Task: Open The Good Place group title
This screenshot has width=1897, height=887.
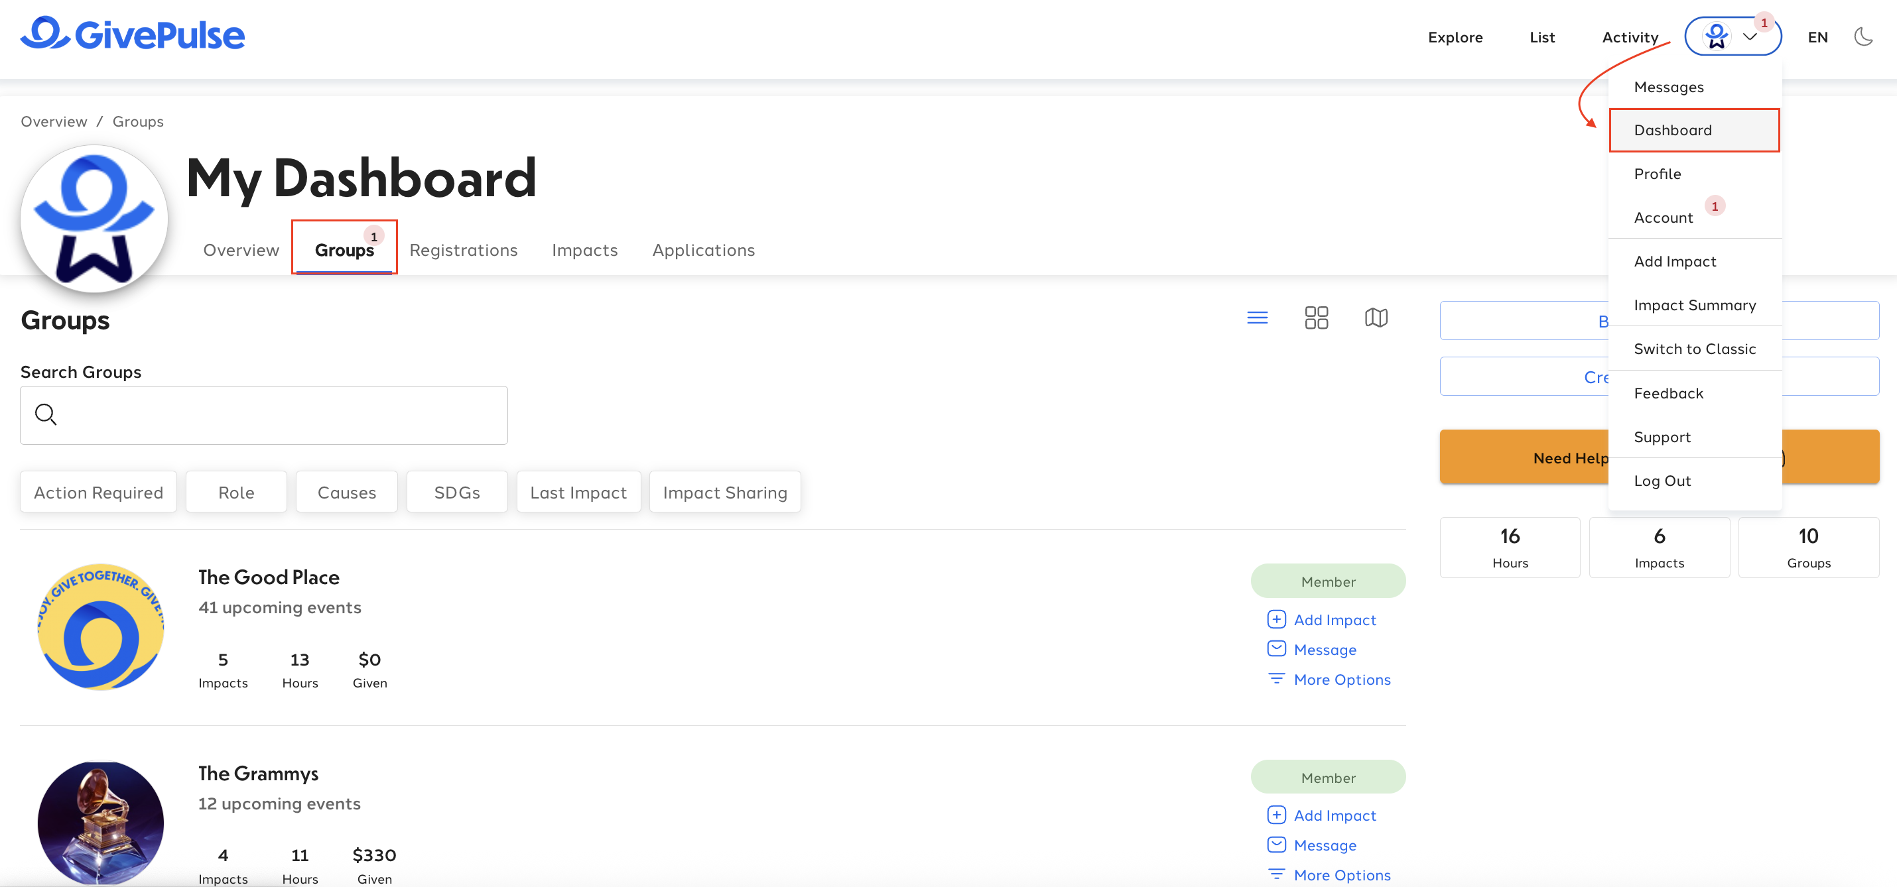Action: click(269, 577)
